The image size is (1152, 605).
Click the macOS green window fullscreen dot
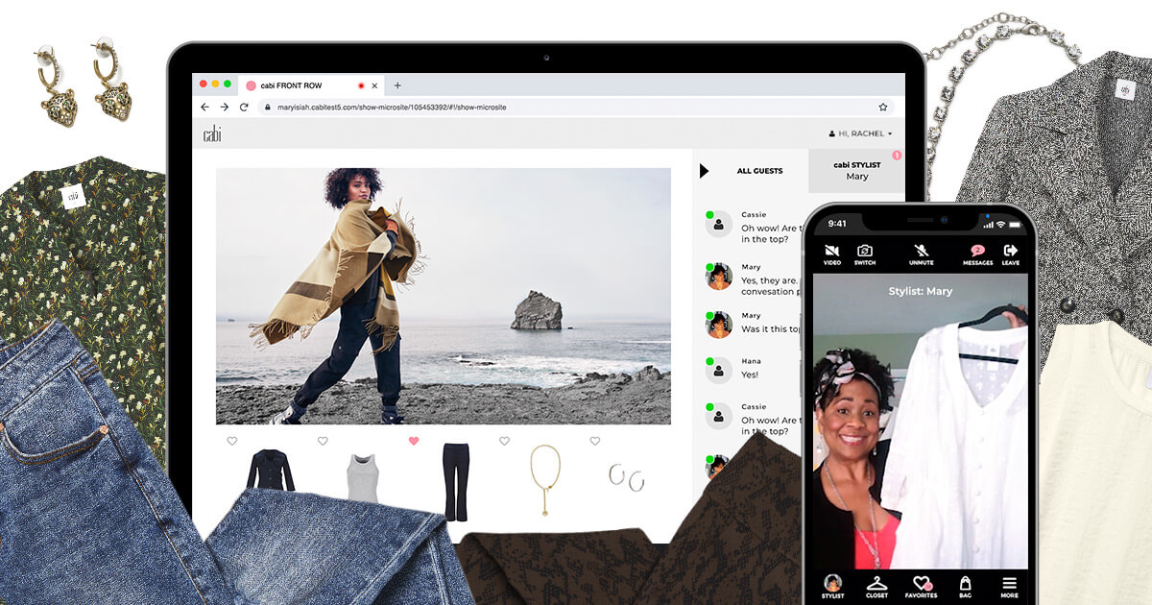tap(228, 85)
